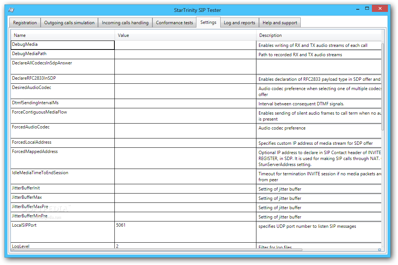The height and width of the screenshot is (265, 398).
Task: Select DtmfSendingIntervalMs row name
Action: pyautogui.click(x=63, y=103)
